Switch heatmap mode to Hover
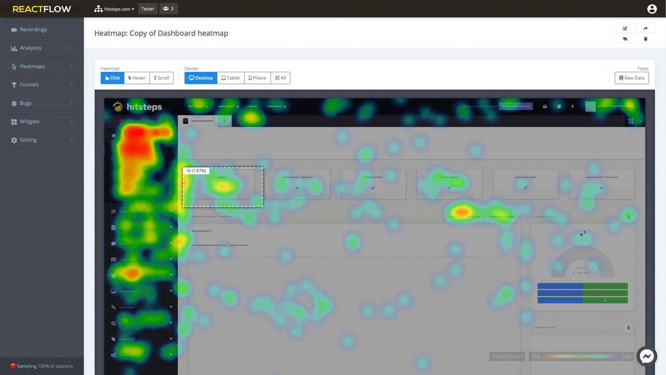666x375 pixels. pos(136,78)
